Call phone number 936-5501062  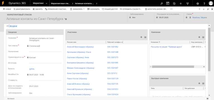click(113, 47)
